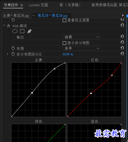Image resolution: width=128 pixels, height=142 pixels.
Task: Click the play arrow to show timeline view
Action: 123,15
